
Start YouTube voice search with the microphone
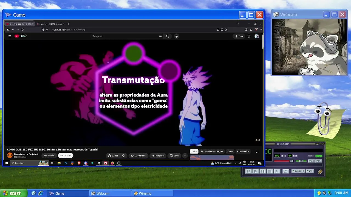(x=177, y=36)
